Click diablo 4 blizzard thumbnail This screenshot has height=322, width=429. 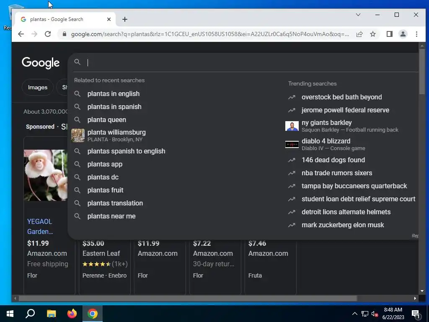coord(292,144)
